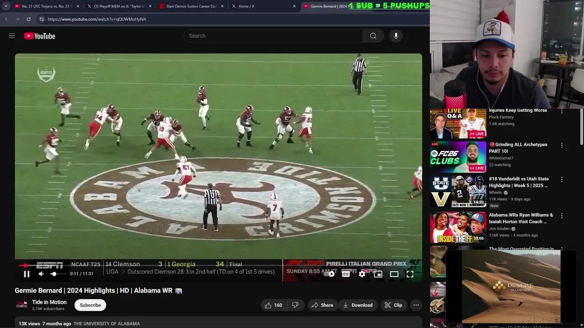Click the browser address bar URL
The width and height of the screenshot is (584, 328).
point(97,19)
